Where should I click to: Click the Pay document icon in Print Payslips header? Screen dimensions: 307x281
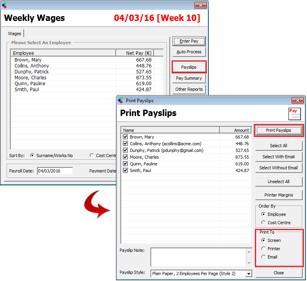[x=295, y=114]
